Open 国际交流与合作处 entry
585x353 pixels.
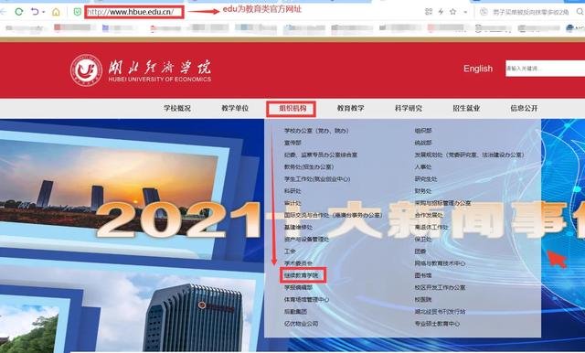click(333, 215)
